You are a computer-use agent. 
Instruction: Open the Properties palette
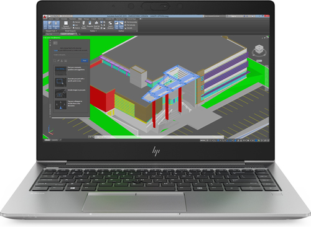click(90, 24)
